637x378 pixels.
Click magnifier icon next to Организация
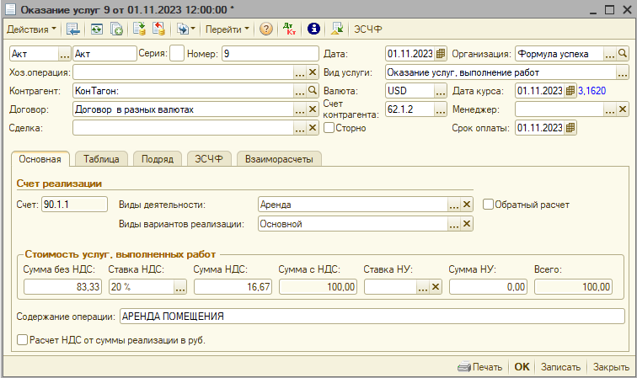click(623, 54)
